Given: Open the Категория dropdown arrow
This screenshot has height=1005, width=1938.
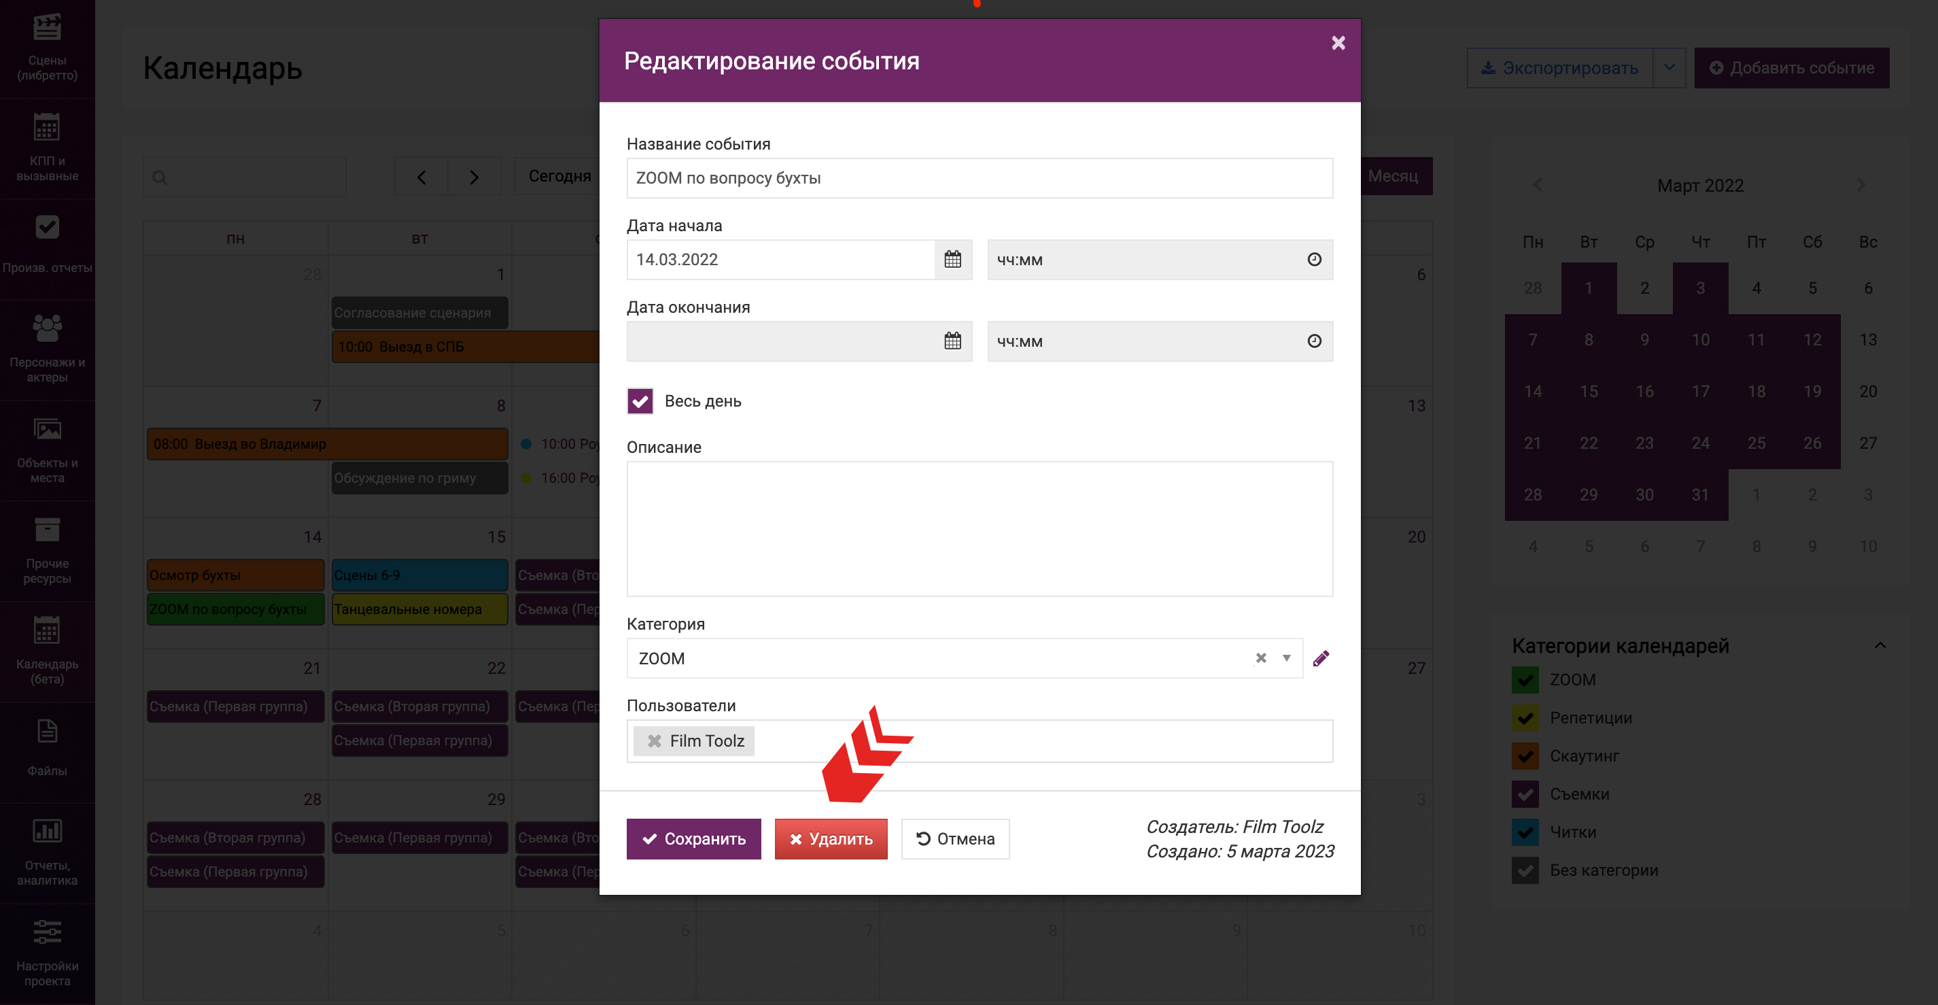Looking at the screenshot, I should click(1287, 658).
